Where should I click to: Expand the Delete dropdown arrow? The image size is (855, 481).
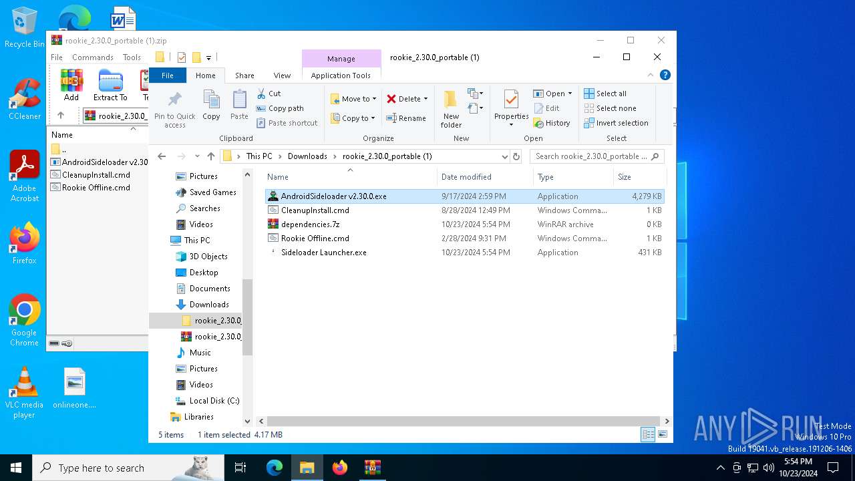click(425, 99)
